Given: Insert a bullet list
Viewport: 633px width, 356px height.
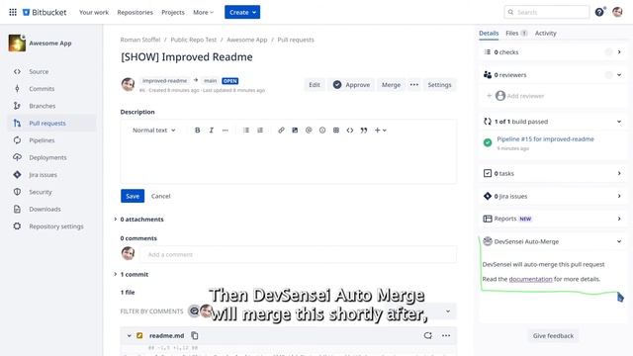Looking at the screenshot, I should coord(246,130).
